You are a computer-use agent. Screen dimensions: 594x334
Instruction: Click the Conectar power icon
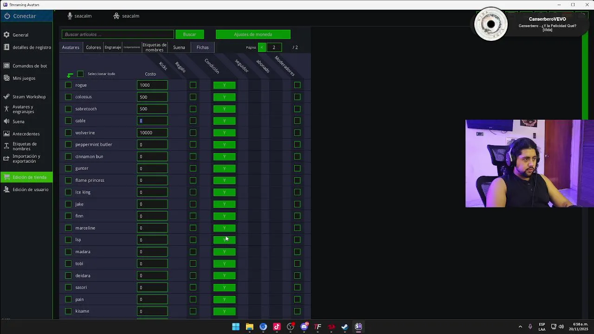7,16
